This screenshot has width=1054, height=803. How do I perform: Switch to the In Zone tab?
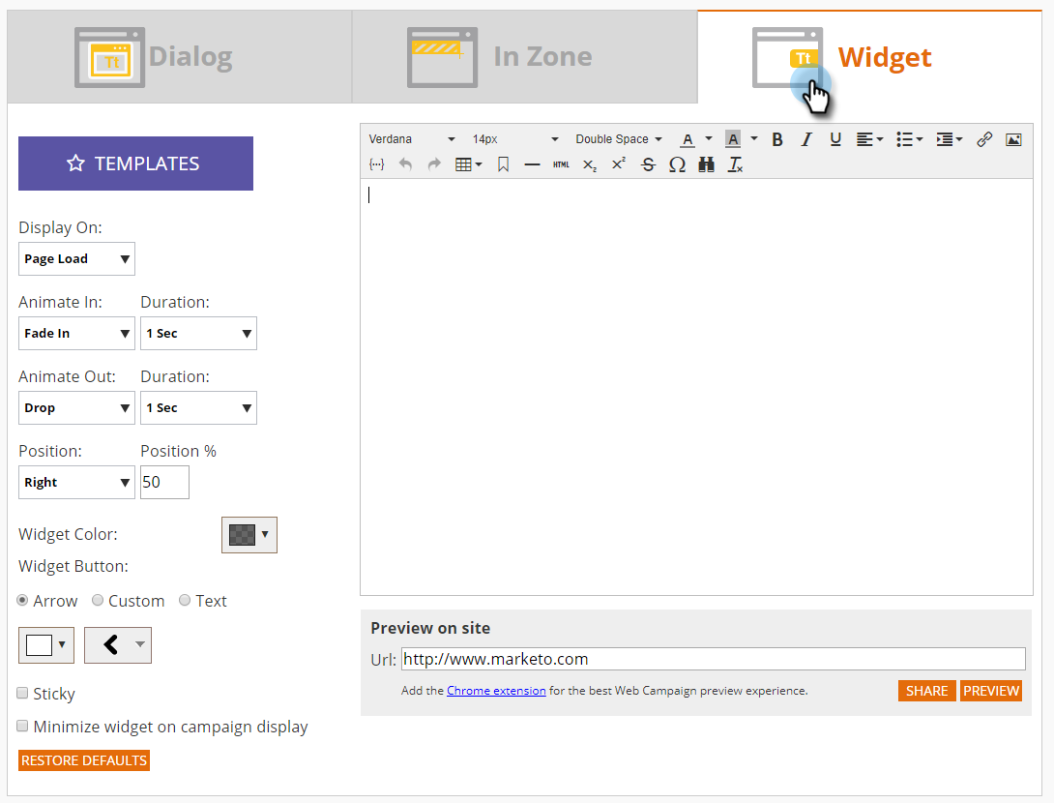click(x=525, y=57)
